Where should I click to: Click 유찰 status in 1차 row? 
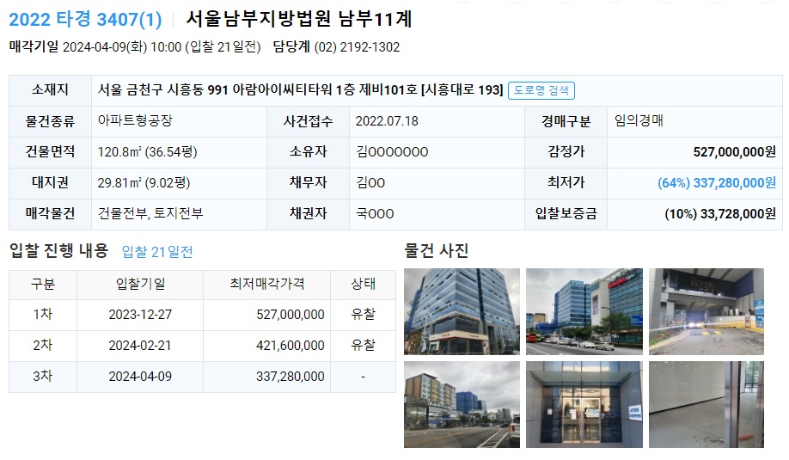coord(363,315)
